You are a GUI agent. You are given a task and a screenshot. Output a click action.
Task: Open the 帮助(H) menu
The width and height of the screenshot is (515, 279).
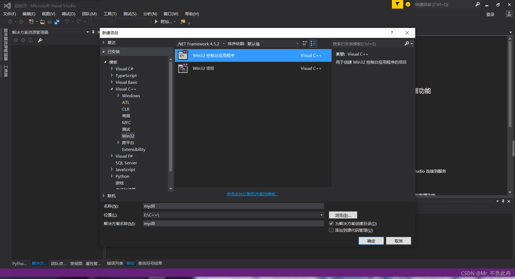point(192,14)
